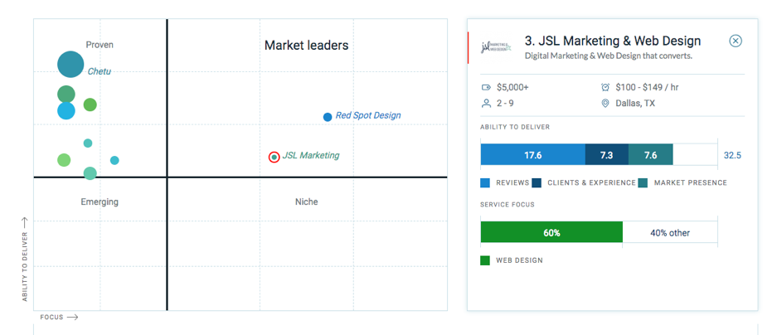Click the total score 32.5
This screenshot has height=335, width=777.
(732, 156)
